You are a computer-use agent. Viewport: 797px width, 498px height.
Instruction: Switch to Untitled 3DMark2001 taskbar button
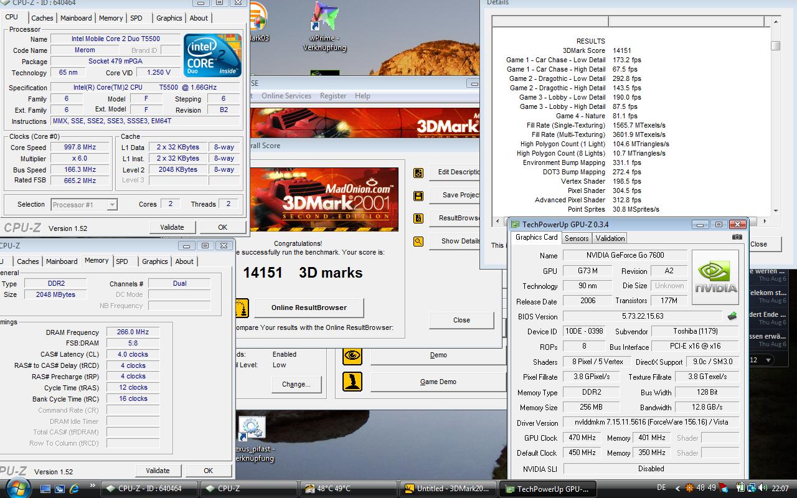[448, 489]
